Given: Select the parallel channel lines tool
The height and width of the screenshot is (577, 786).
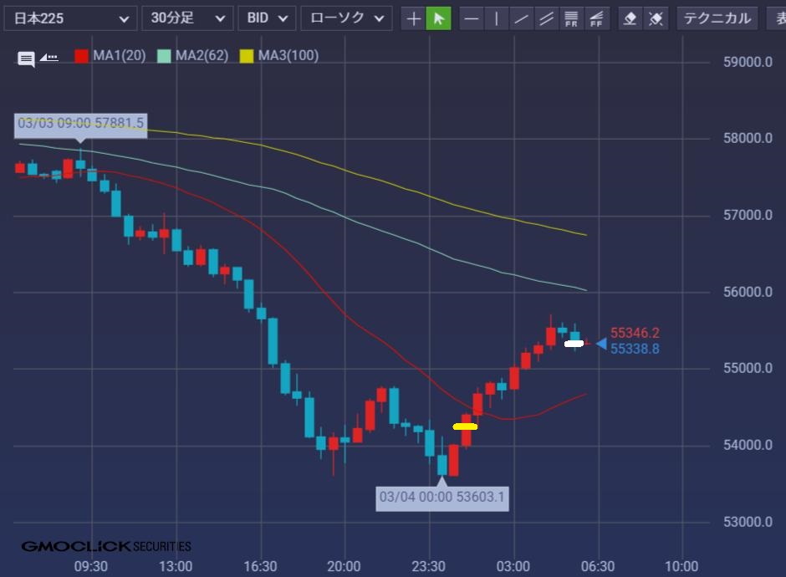Looking at the screenshot, I should (x=546, y=18).
